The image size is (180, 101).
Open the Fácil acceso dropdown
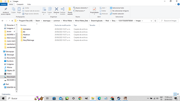point(79,11)
